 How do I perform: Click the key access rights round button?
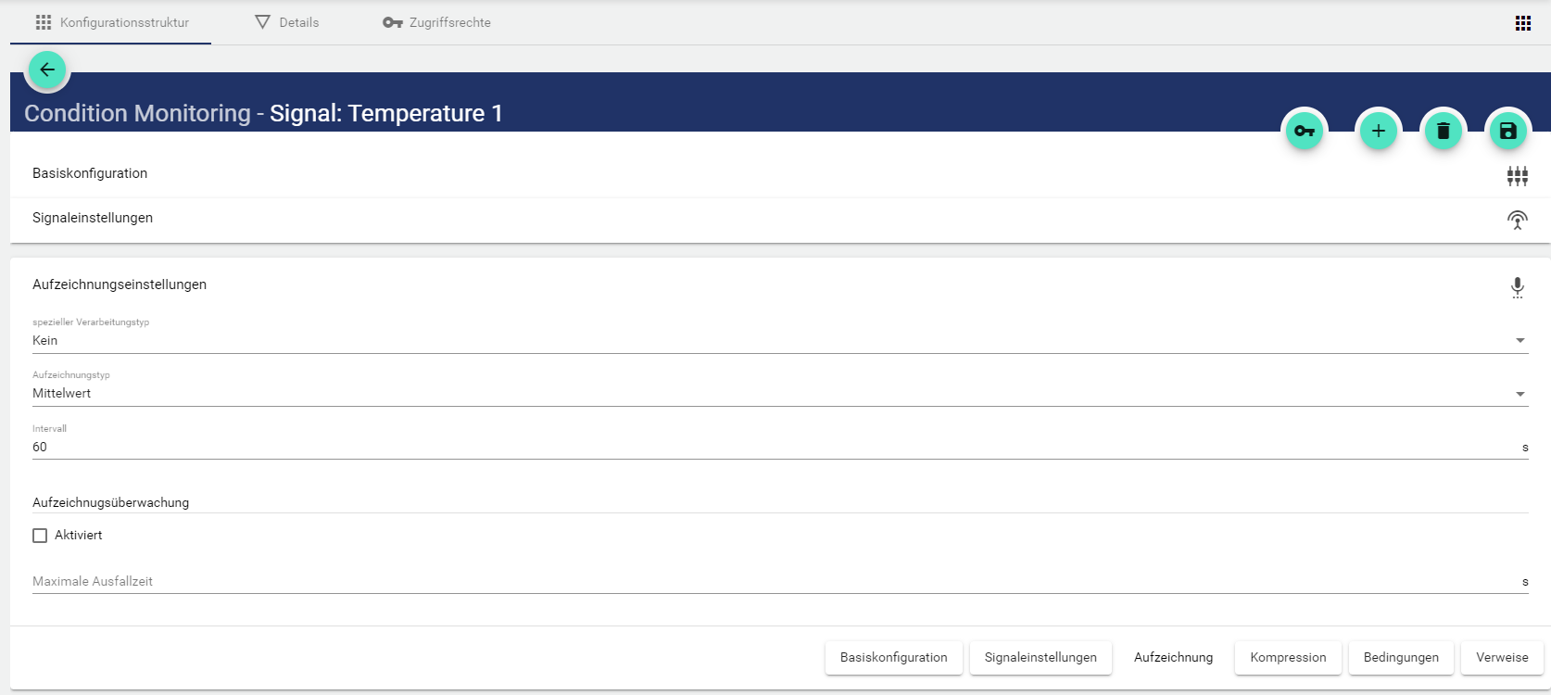tap(1305, 132)
